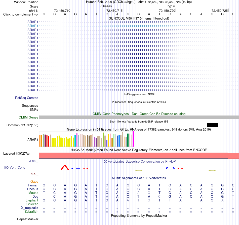Click the Dog alignment row label
239x225 pixels.
35,197
